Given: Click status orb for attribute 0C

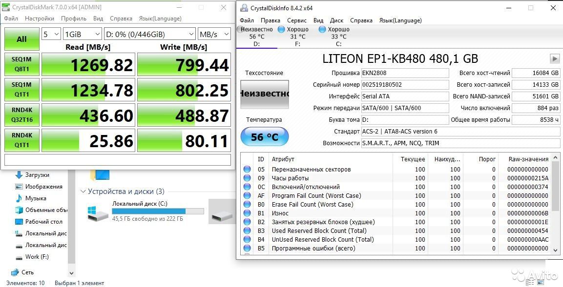Looking at the screenshot, I should click(247, 187).
